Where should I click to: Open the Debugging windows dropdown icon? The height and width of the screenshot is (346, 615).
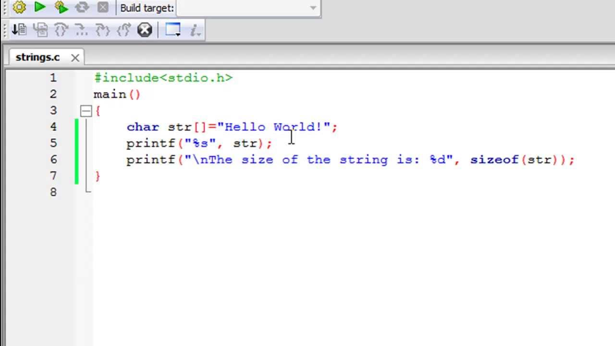click(173, 30)
